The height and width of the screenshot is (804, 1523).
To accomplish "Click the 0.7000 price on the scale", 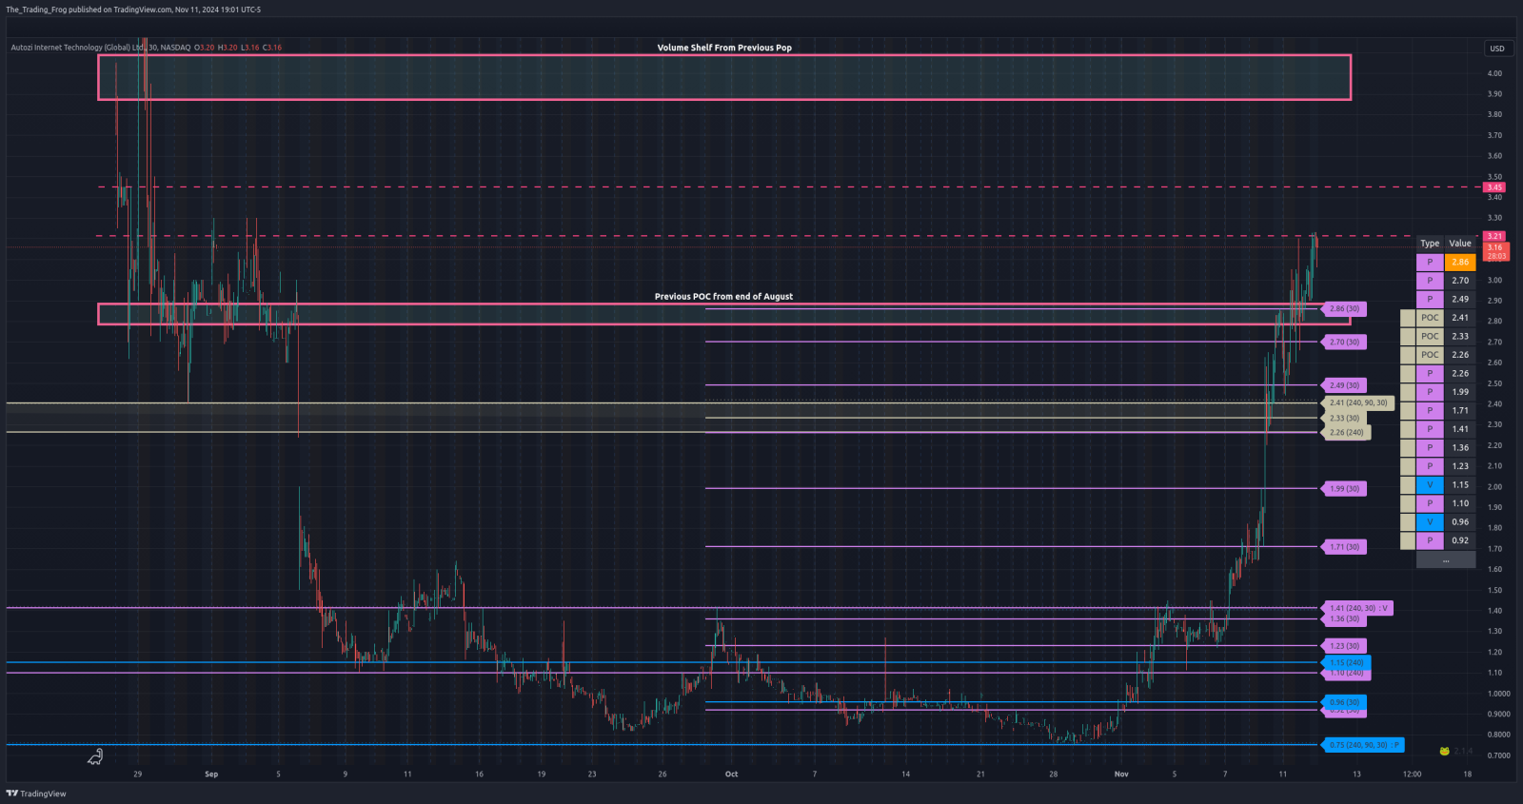I will pos(1498,755).
